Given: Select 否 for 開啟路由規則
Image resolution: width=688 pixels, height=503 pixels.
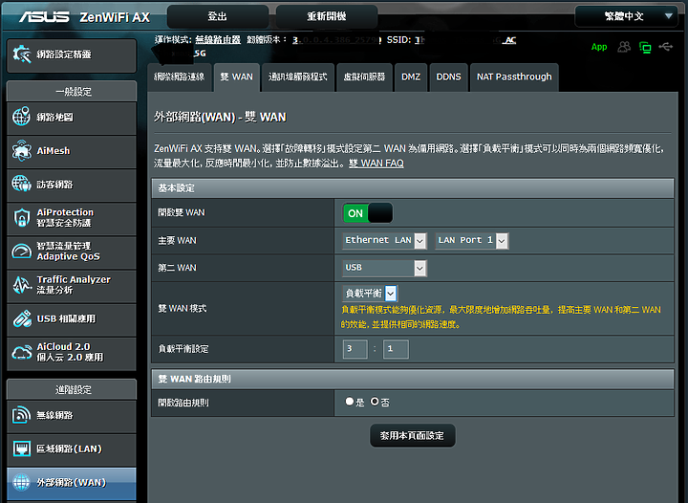Looking at the screenshot, I should pos(375,402).
